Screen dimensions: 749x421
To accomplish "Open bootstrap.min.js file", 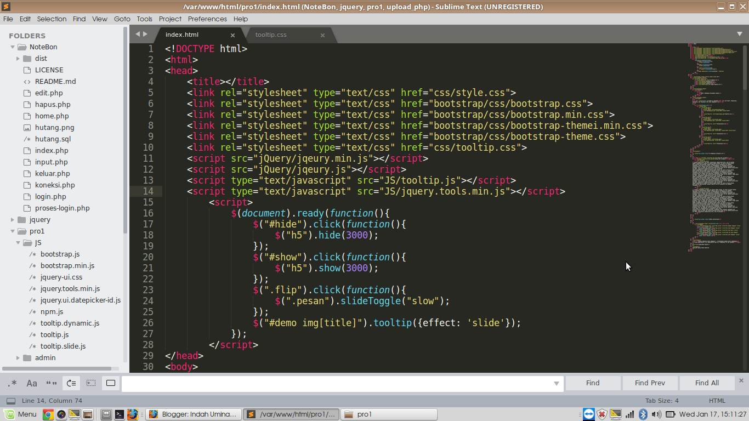I will click(x=67, y=266).
